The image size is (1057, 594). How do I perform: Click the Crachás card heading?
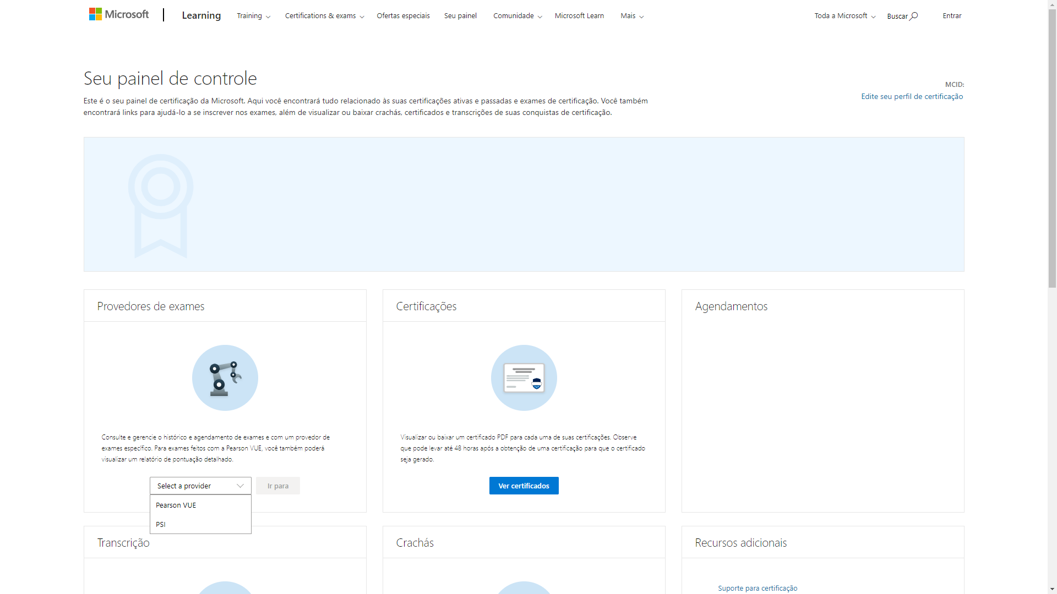pos(415,543)
